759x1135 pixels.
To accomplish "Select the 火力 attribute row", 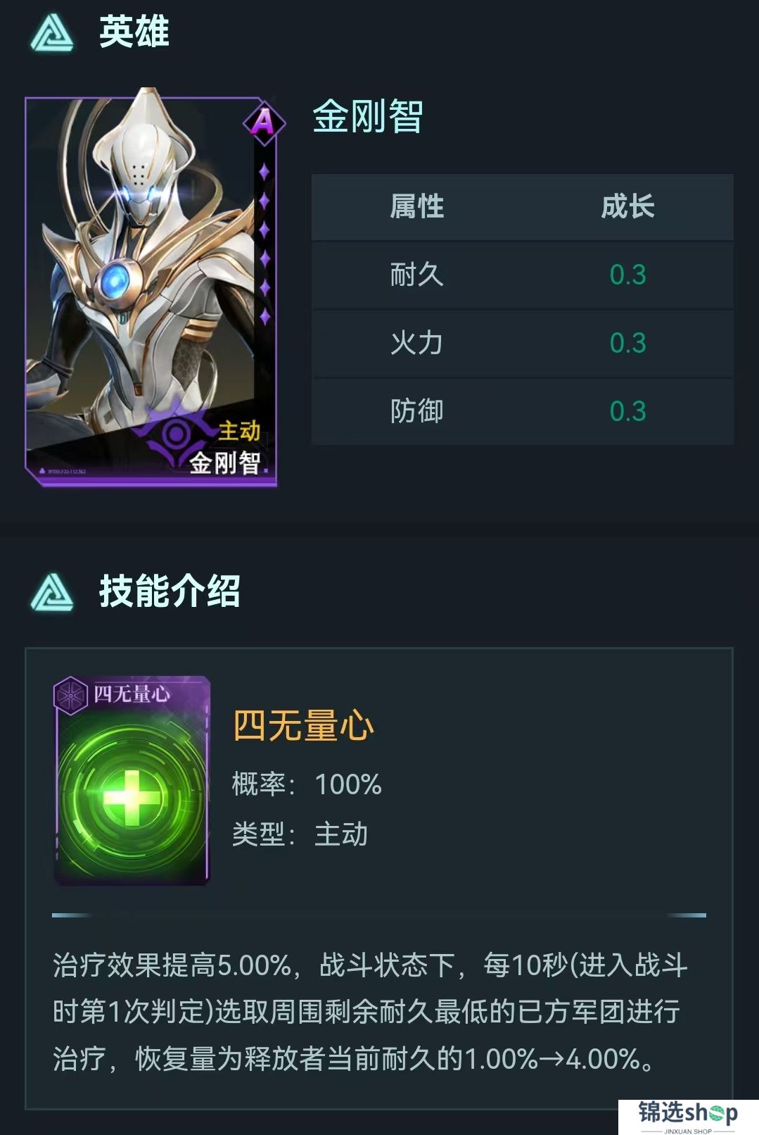I will 522,343.
